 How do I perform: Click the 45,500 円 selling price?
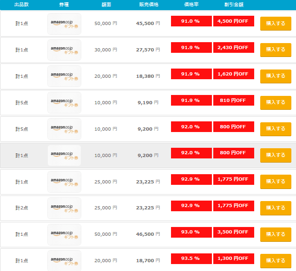pos(148,24)
